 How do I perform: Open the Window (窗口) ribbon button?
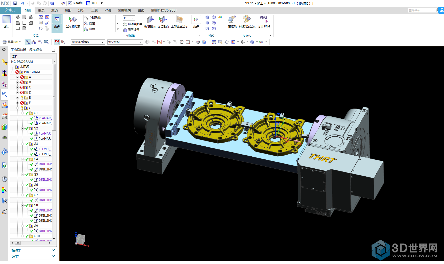[6, 23]
